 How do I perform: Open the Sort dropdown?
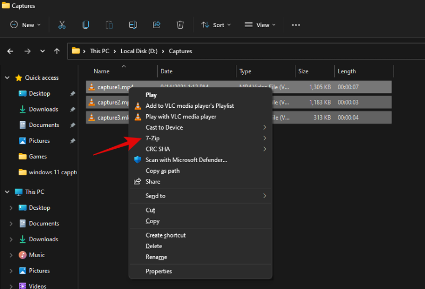point(216,25)
